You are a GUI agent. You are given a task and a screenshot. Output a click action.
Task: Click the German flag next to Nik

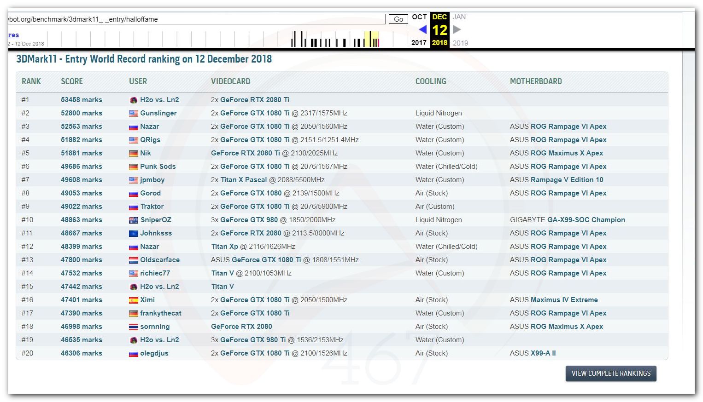(x=134, y=154)
